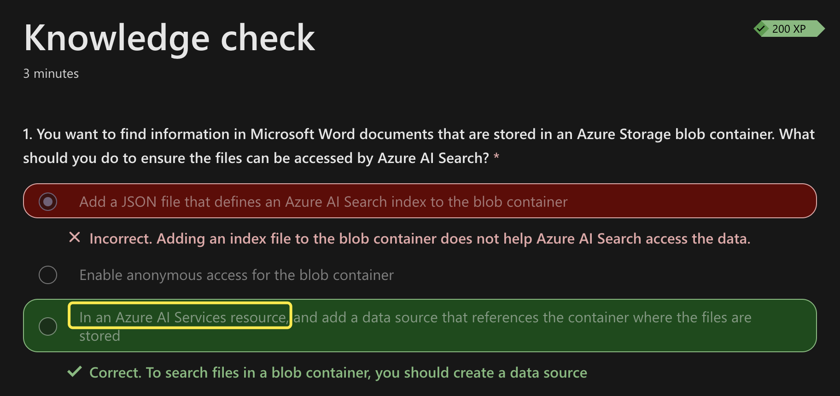Click the 200 XP badge

[x=789, y=29]
